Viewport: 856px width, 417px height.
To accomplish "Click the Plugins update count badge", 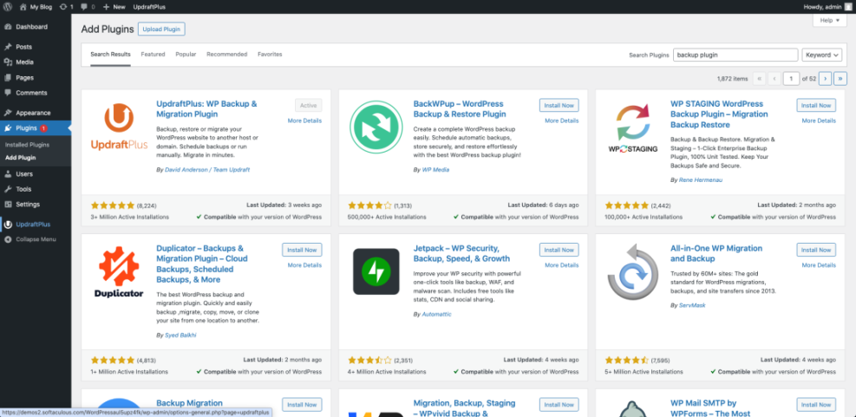I will click(43, 128).
